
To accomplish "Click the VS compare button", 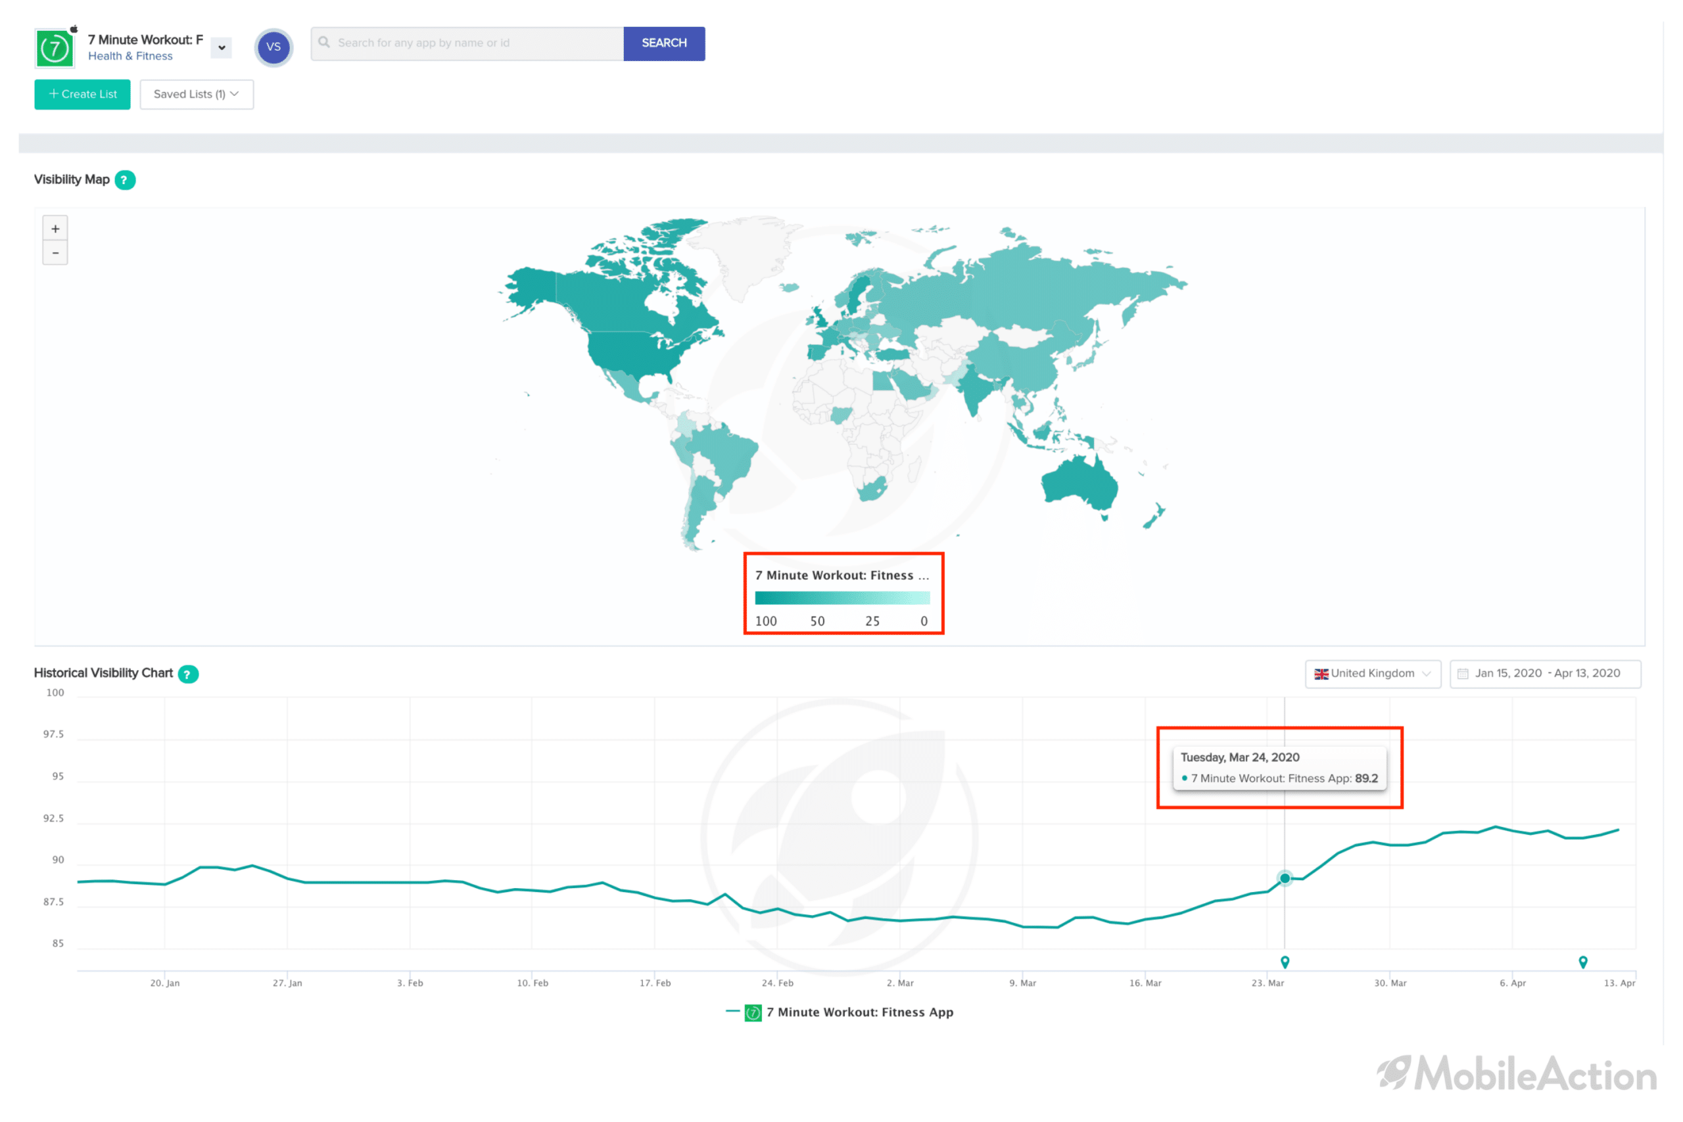I will [x=273, y=47].
